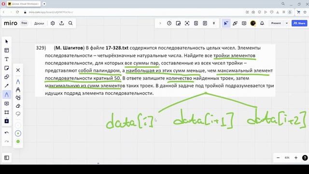Screen dimensions: 309x174
Task: Open the notes panel icon
Action: 205,23
